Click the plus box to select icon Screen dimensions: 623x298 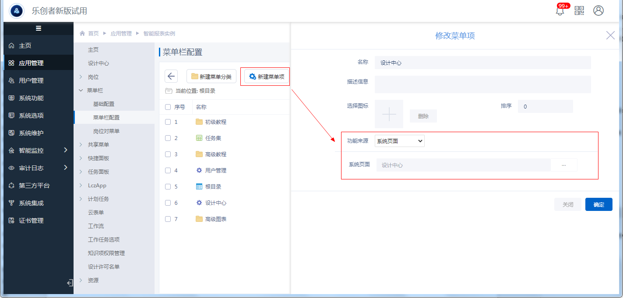click(x=389, y=114)
